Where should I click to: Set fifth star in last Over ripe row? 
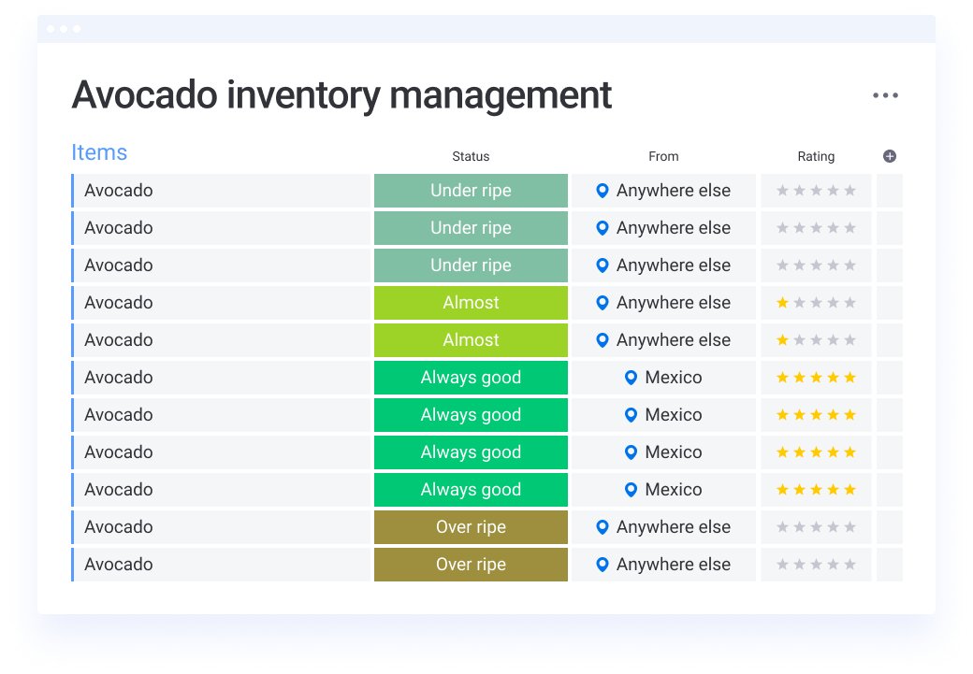pos(850,565)
